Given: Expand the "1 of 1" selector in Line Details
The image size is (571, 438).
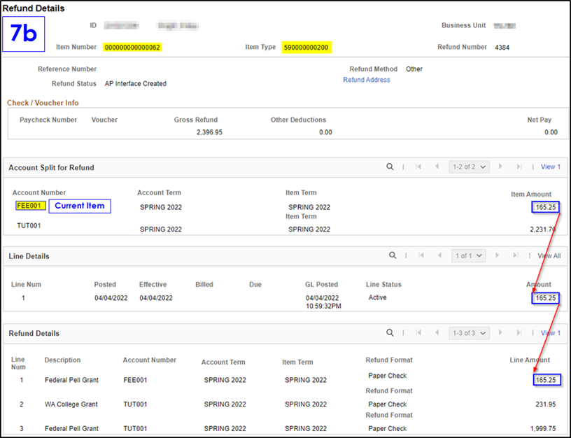Looking at the screenshot, I should tap(469, 255).
